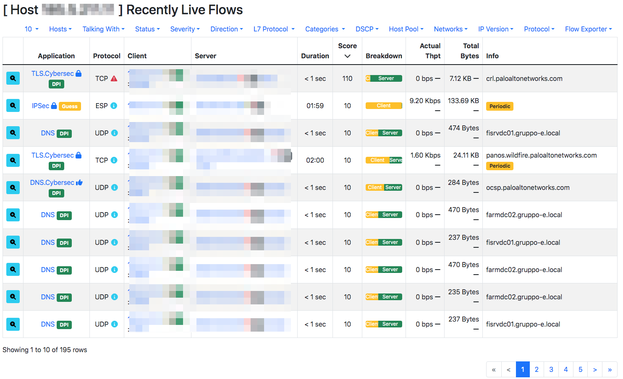
Task: Open flow details for the crl.paloaltonetworks.com flow
Action: pos(13,78)
